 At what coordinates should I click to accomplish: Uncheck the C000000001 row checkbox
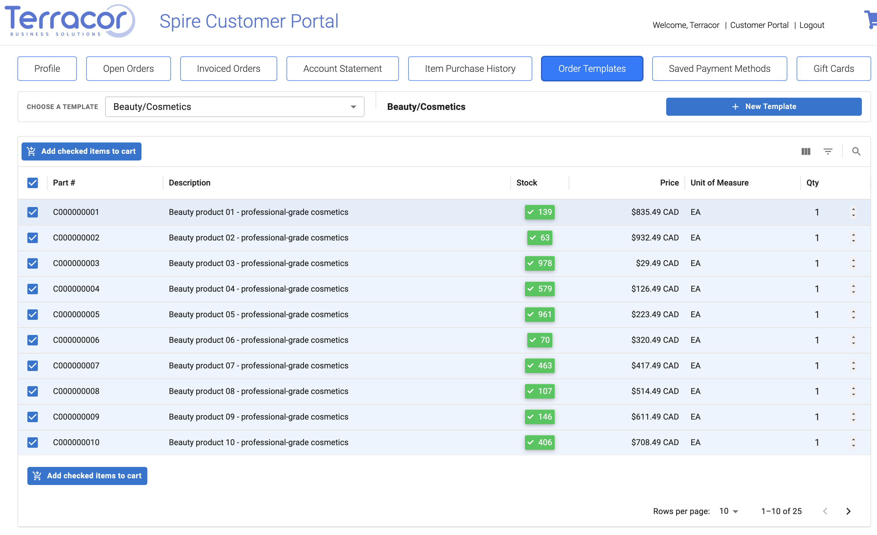(x=32, y=212)
